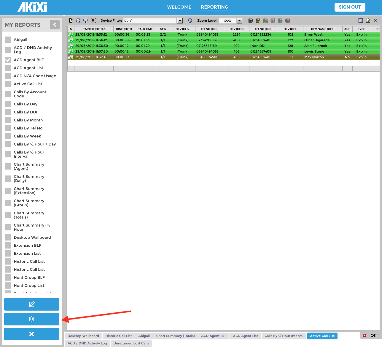Click the Sign Out button
The height and width of the screenshot is (348, 382).
click(x=350, y=7)
